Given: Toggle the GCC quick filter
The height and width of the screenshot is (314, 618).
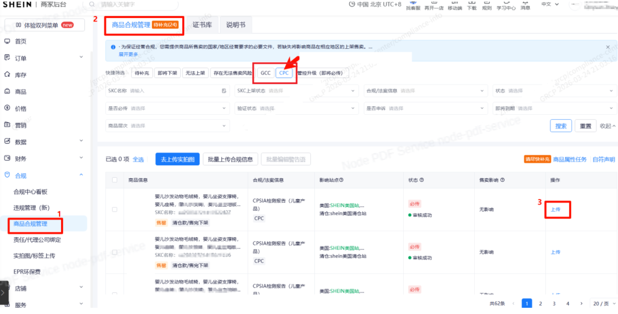Looking at the screenshot, I should coord(265,73).
